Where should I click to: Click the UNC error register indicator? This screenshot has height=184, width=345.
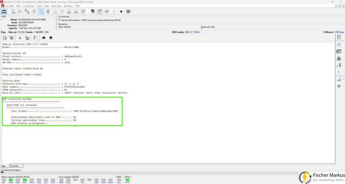click(68, 181)
